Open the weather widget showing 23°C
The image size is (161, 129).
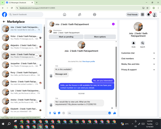[125, 124]
